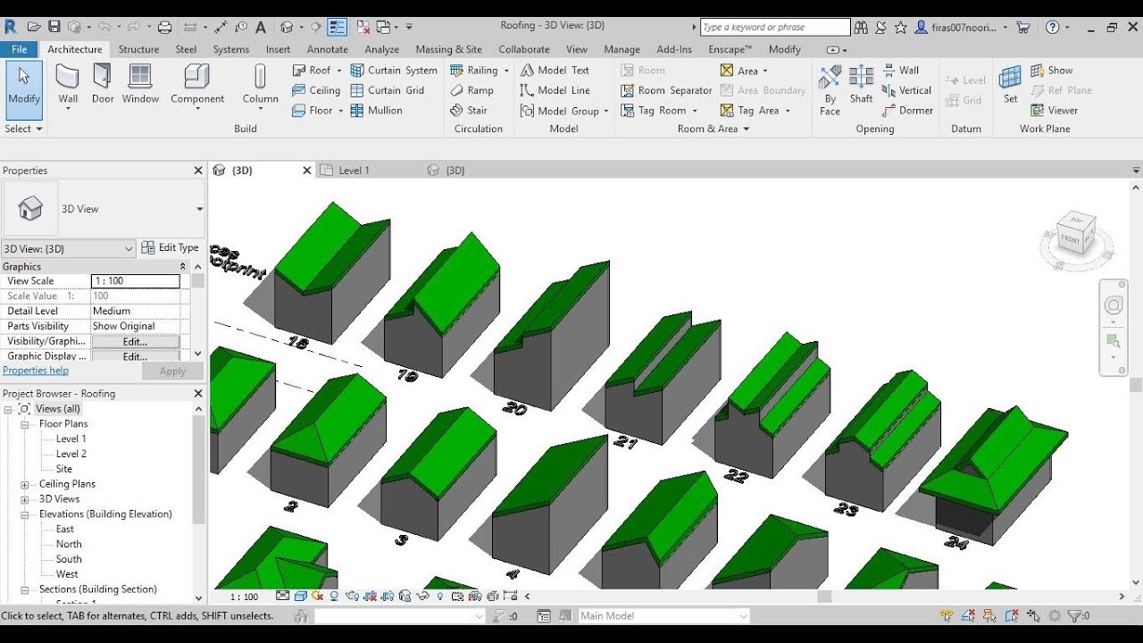Expand the Ceiling Plans tree node
The height and width of the screenshot is (643, 1143).
point(26,484)
